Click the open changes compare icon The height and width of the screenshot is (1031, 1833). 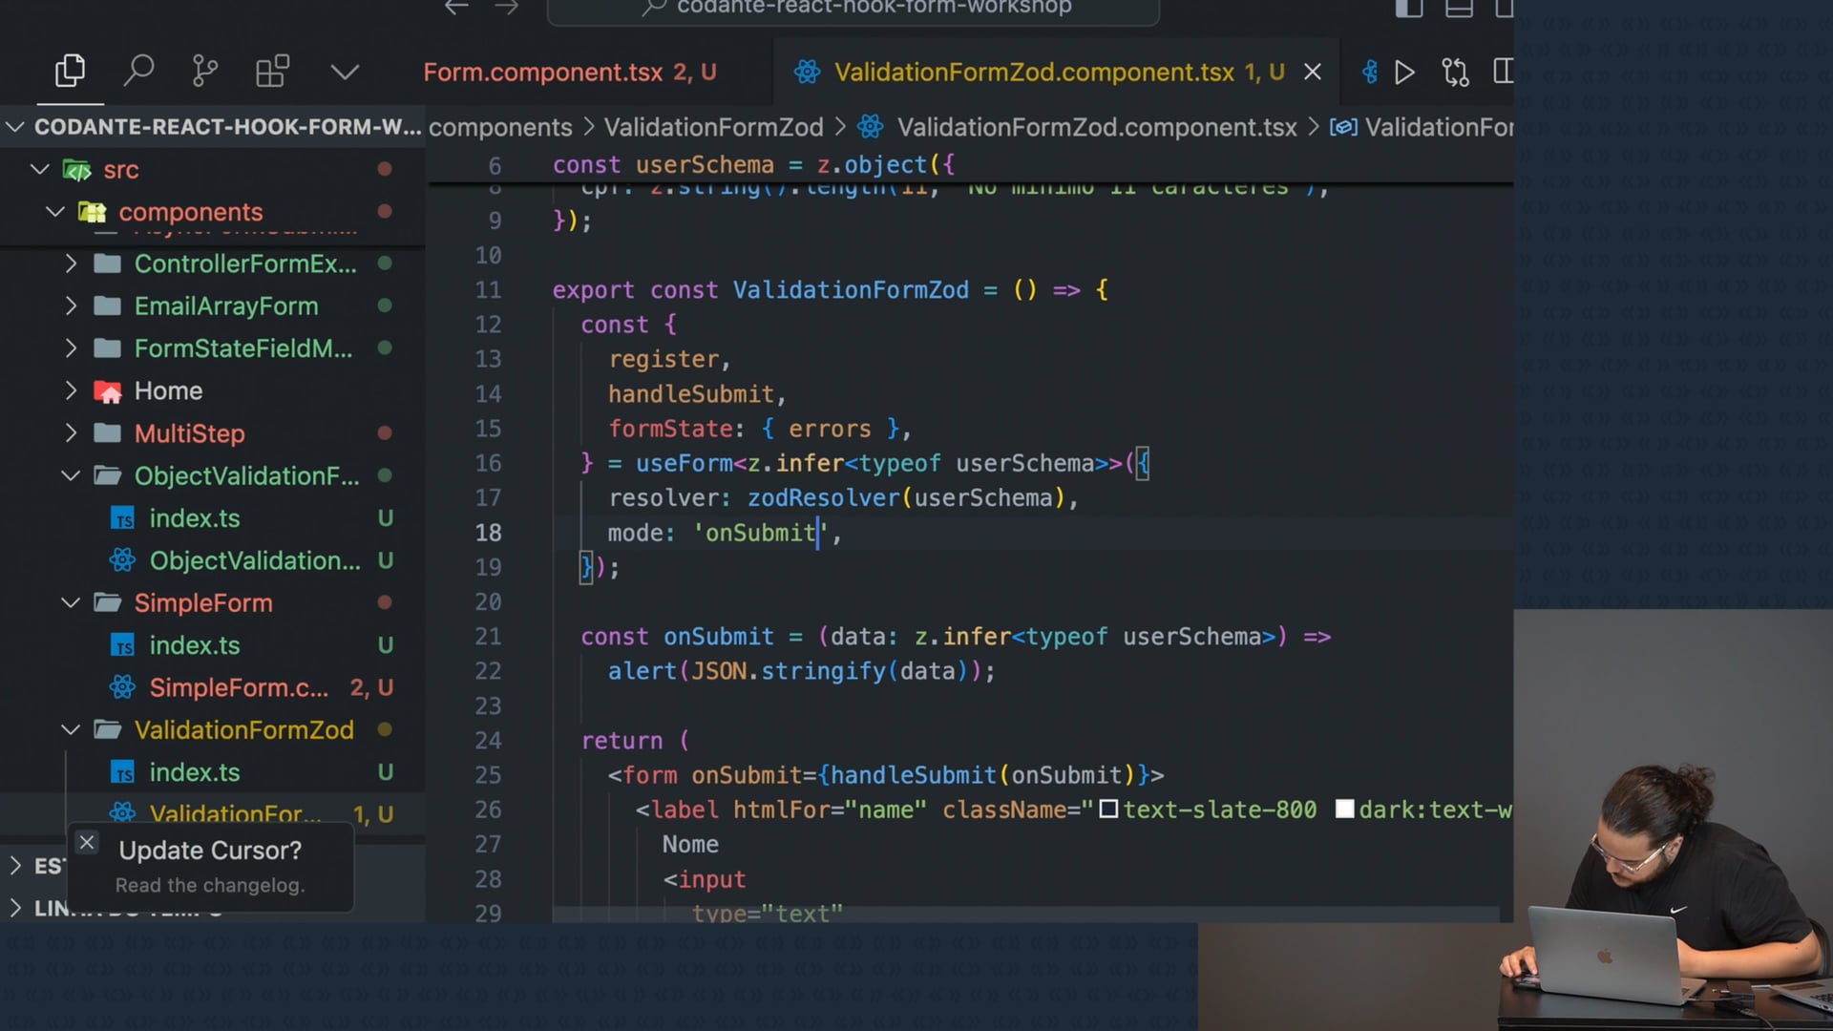1455,73
